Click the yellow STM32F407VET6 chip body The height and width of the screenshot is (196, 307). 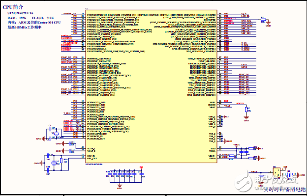click(151, 86)
